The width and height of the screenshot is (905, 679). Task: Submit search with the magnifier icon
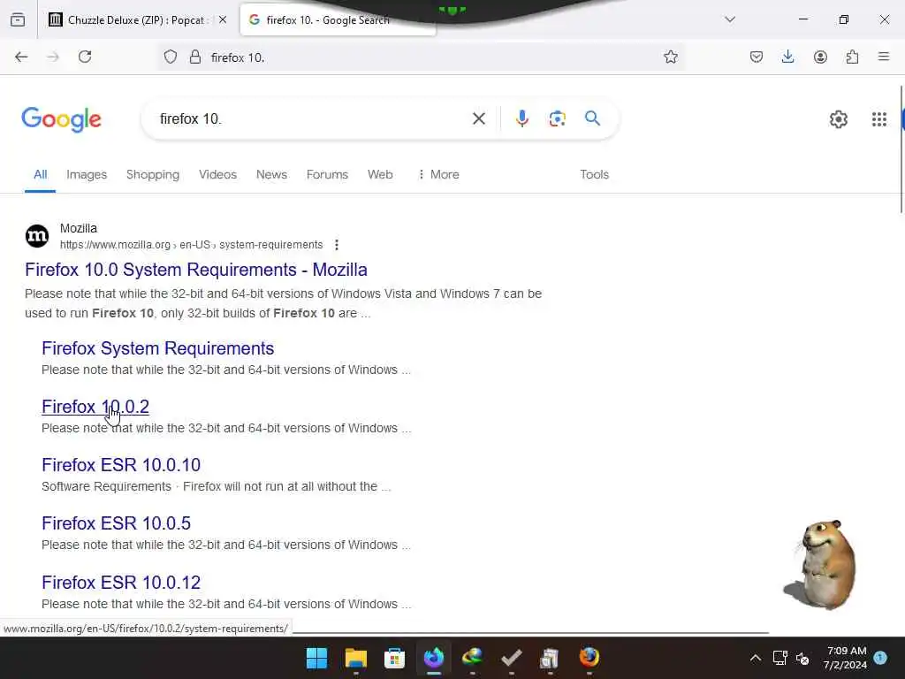coord(592,118)
